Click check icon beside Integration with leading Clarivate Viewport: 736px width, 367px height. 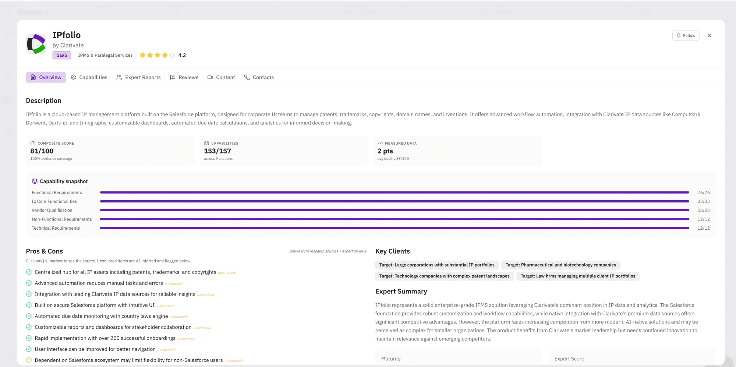click(x=29, y=294)
